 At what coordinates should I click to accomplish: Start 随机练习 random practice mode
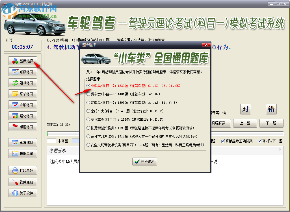pyautogui.click(x=23, y=83)
